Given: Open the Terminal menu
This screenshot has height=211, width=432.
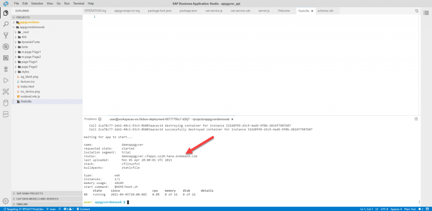Looking at the screenshot, I should (79, 3).
